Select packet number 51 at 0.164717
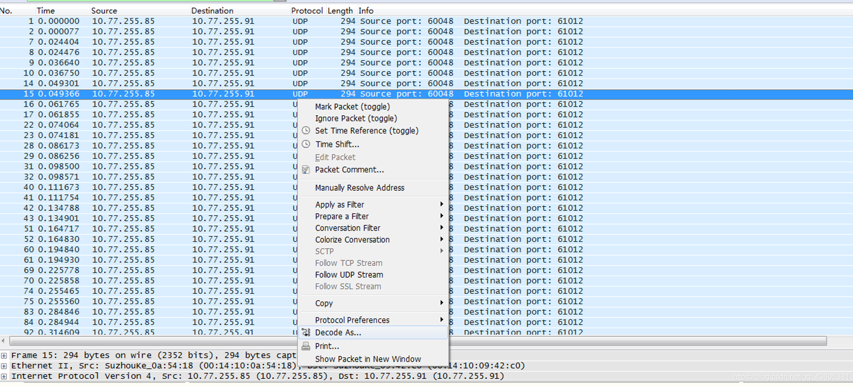The image size is (853, 386). point(147,229)
